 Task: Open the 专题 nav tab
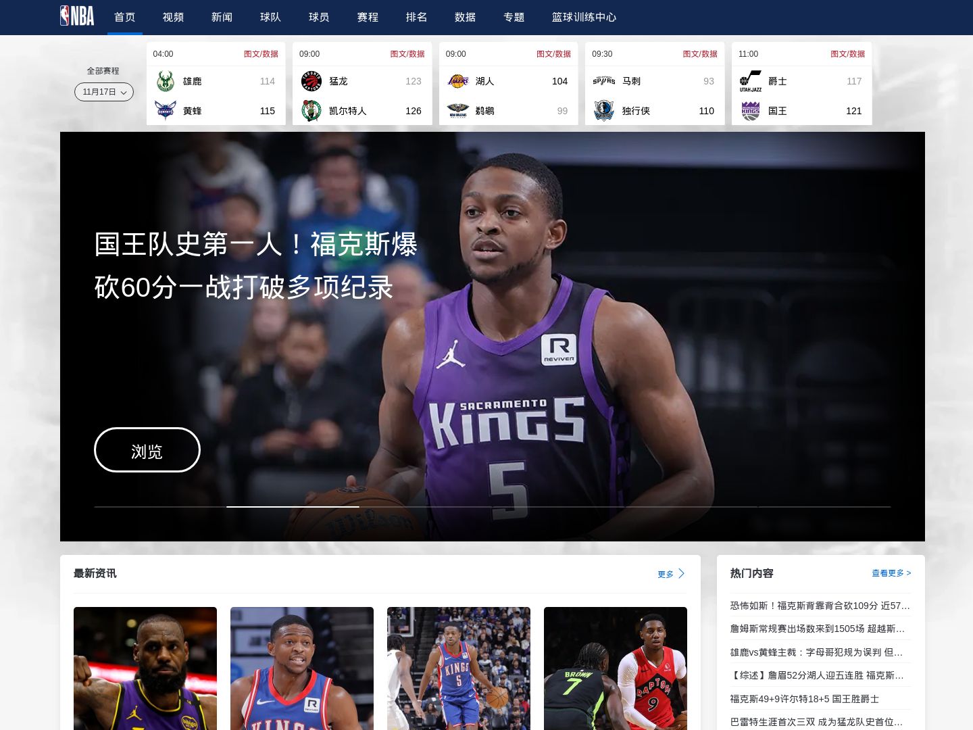[x=514, y=18]
